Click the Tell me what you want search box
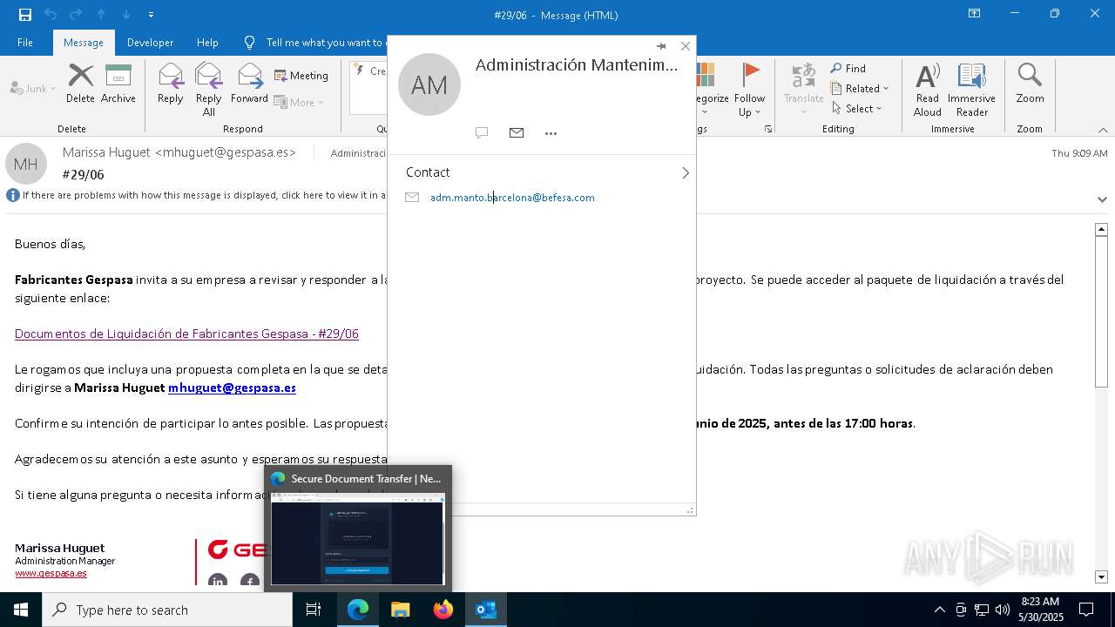The image size is (1115, 627). (315, 43)
